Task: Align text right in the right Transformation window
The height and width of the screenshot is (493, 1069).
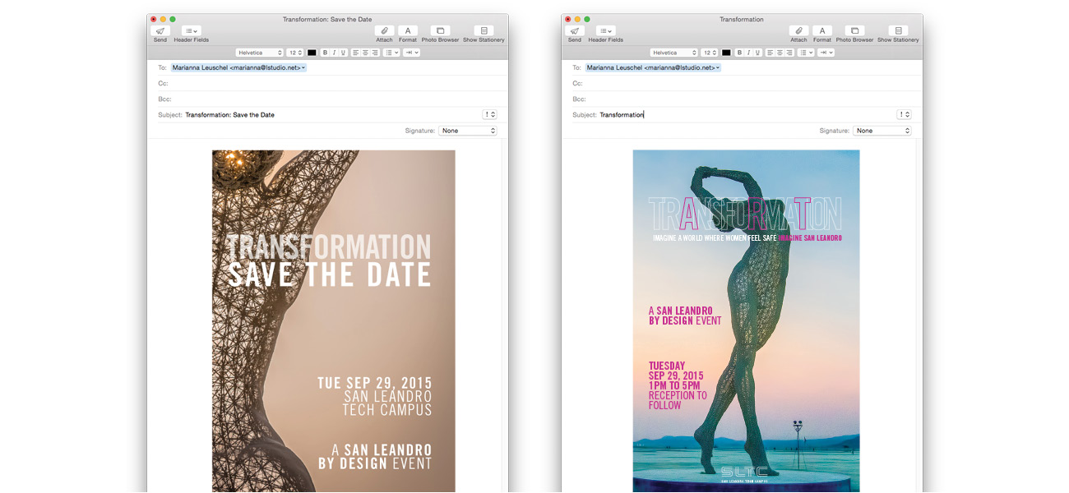Action: [x=789, y=53]
